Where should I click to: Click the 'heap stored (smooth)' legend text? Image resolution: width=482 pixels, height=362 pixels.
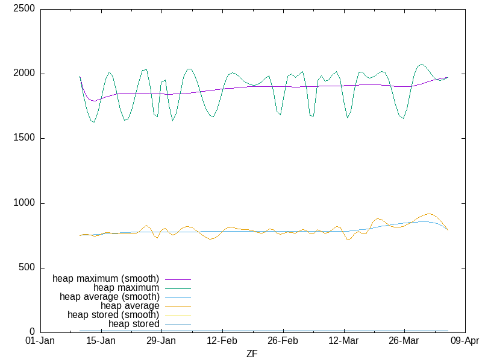click(113, 315)
